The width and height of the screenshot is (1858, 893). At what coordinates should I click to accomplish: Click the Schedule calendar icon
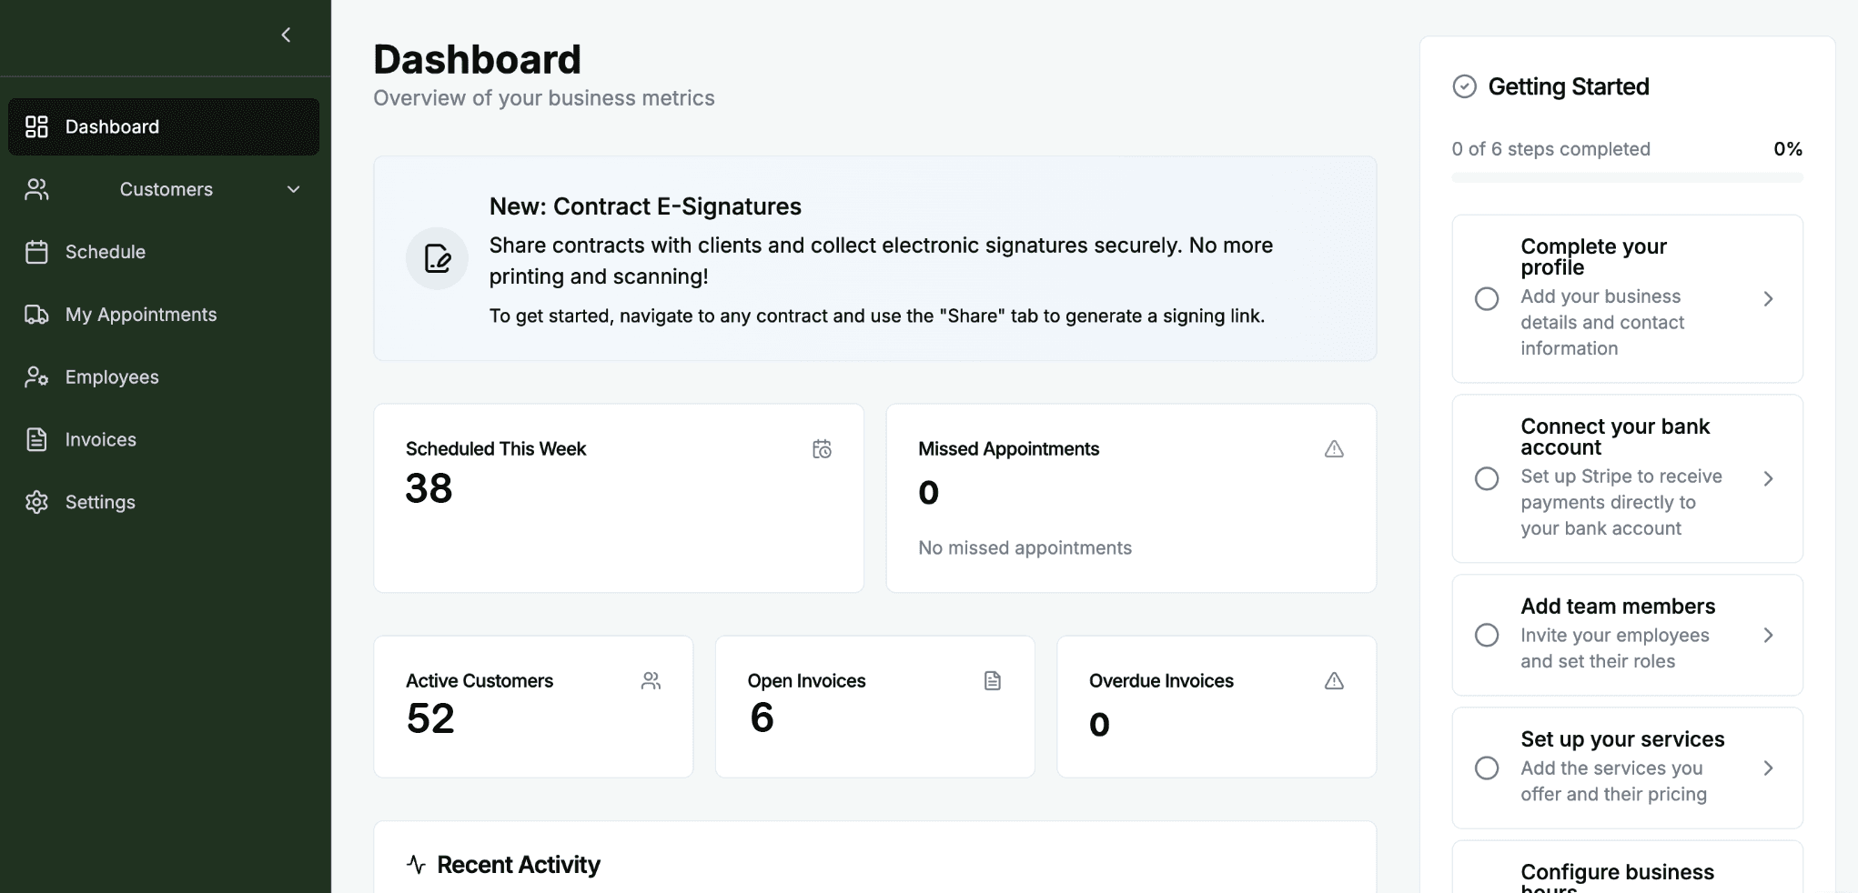point(36,252)
